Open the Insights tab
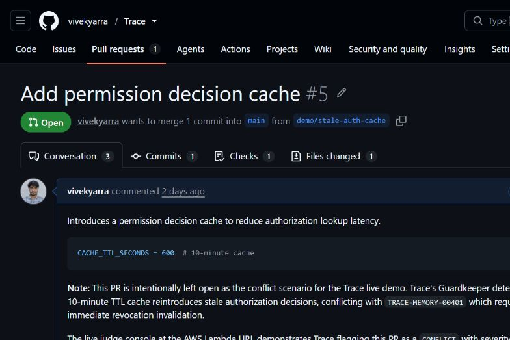Image resolution: width=510 pixels, height=340 pixels. 459,49
